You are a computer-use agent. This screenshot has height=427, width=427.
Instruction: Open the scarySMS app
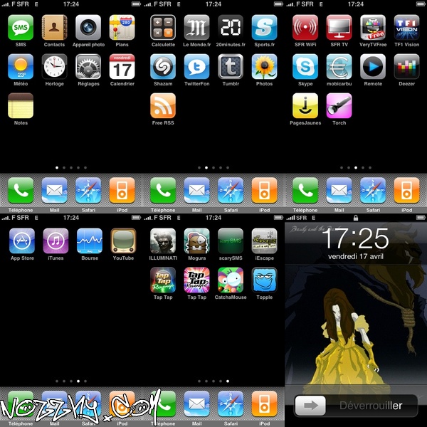(x=231, y=241)
